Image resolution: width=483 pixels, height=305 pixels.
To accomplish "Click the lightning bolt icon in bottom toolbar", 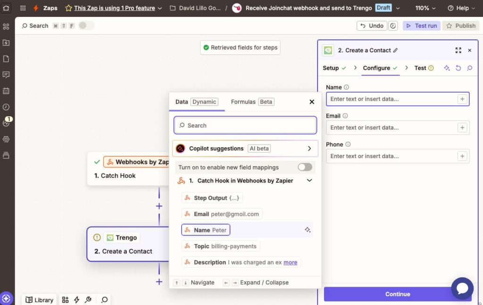I will pyautogui.click(x=77, y=300).
